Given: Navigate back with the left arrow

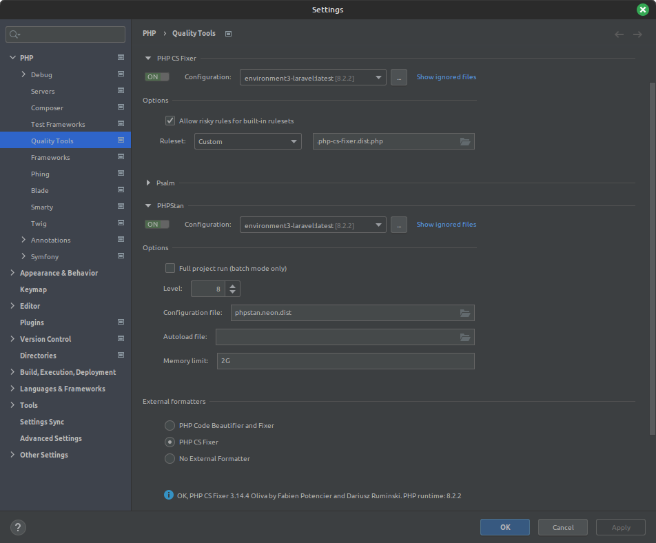Looking at the screenshot, I should (619, 34).
